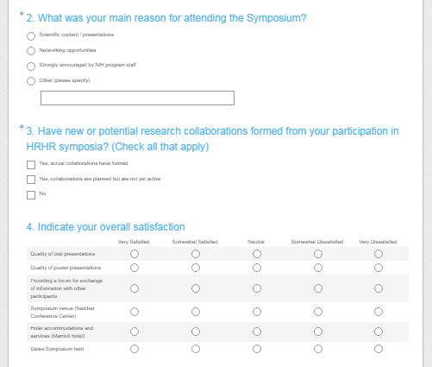
Task: Mark poster presentations quality Very Dissatisfied
Action: coord(379,268)
